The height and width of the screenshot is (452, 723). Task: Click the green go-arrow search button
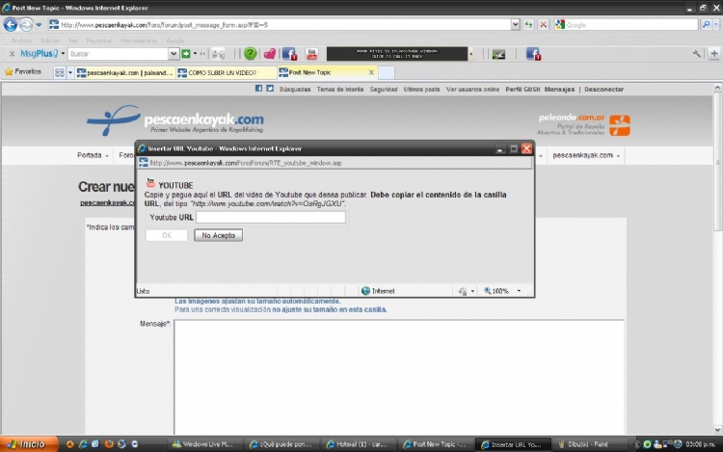186,54
